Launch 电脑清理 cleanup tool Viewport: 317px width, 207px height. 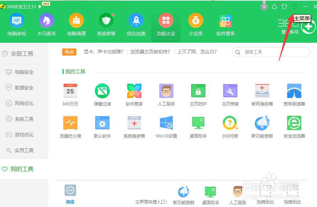coord(76,24)
